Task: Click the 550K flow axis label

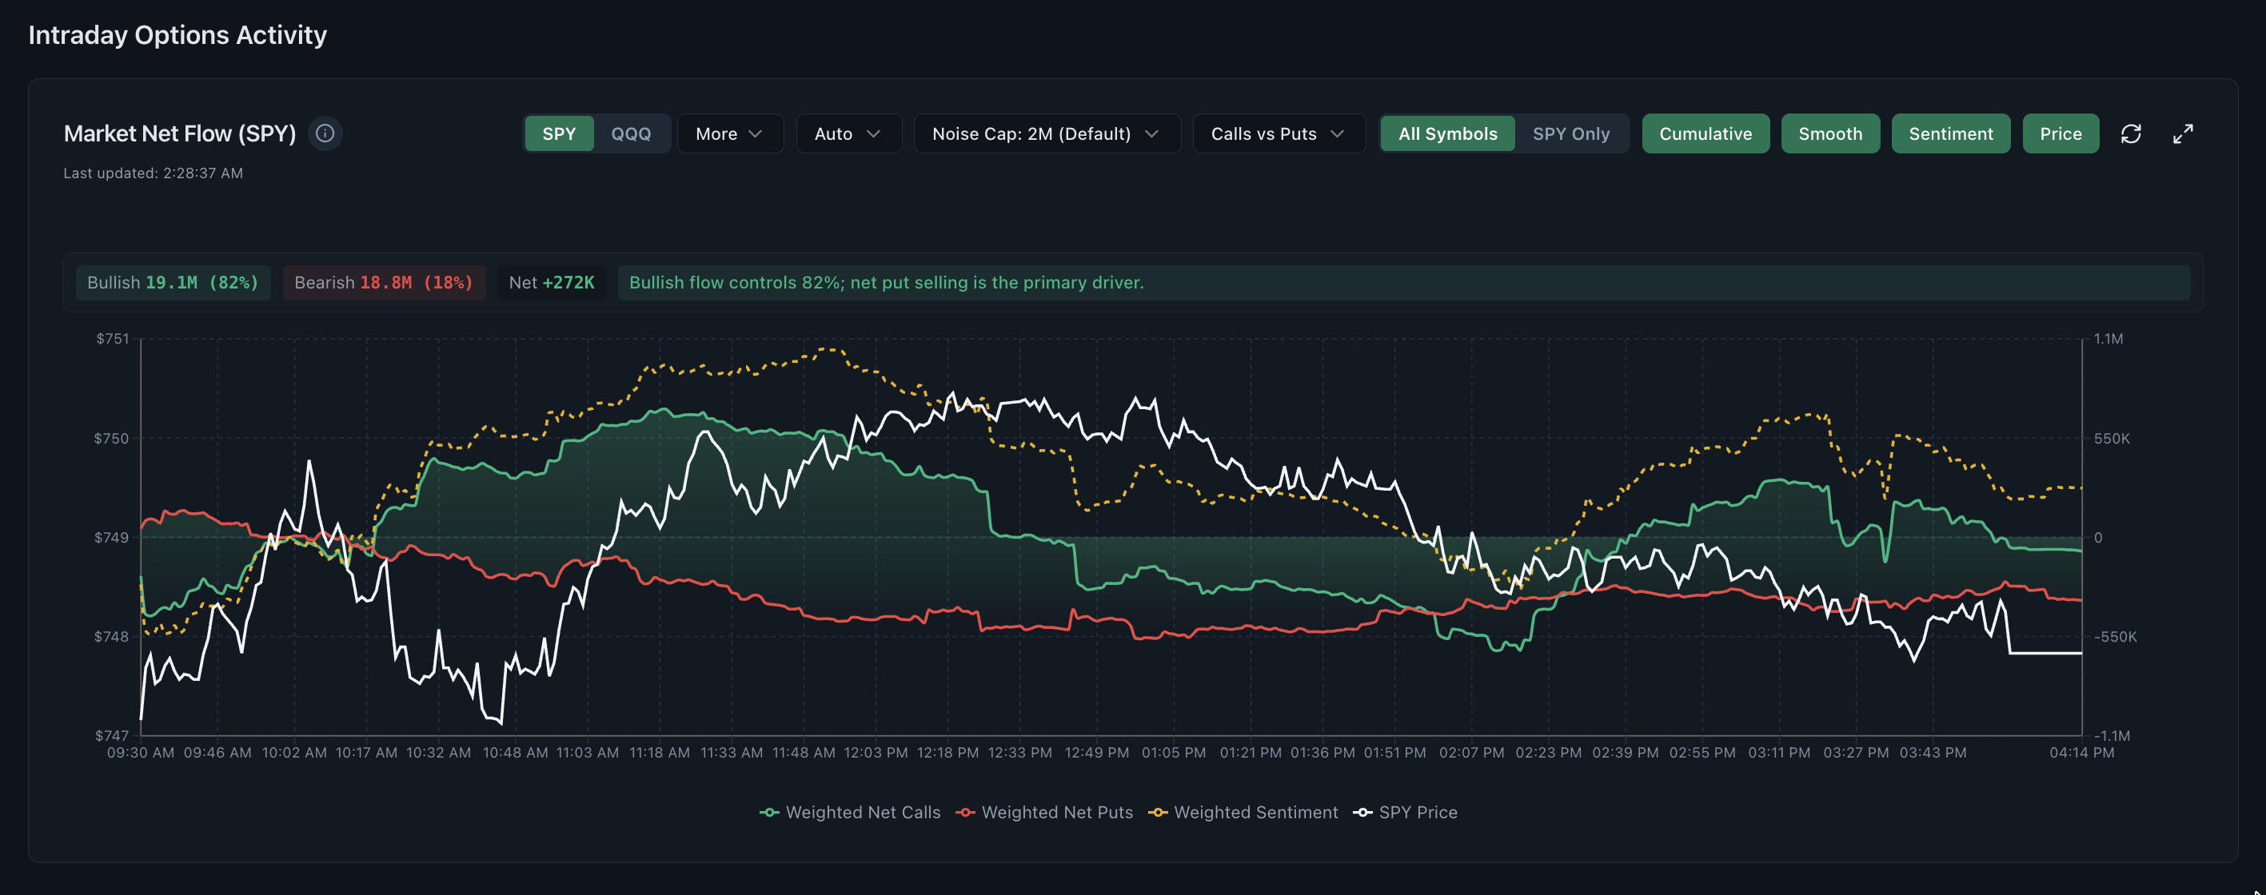Action: tap(2111, 438)
